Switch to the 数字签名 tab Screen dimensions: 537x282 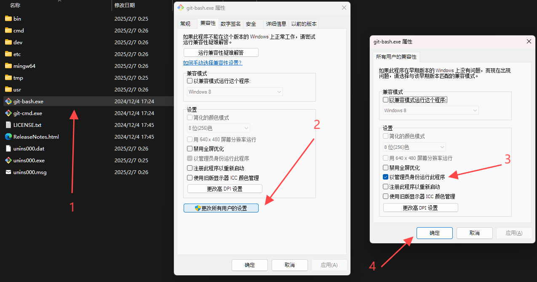(x=230, y=24)
